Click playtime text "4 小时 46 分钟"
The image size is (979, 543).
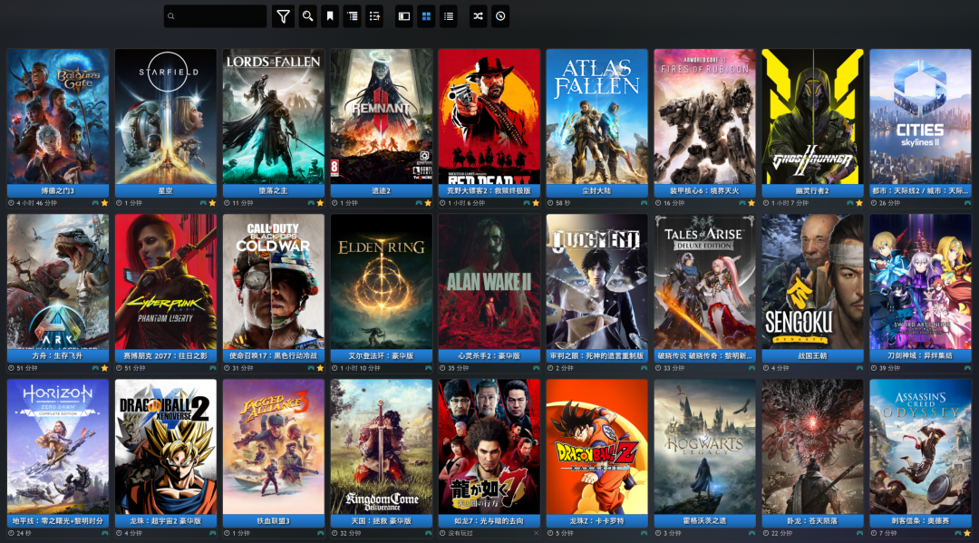(36, 203)
